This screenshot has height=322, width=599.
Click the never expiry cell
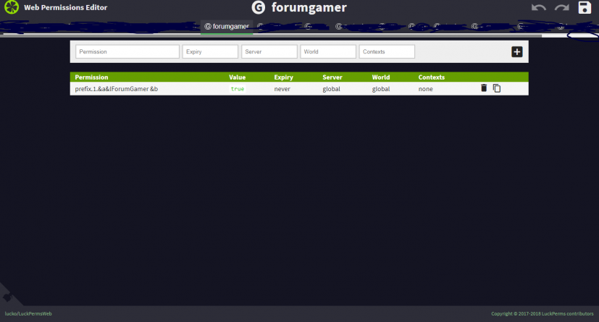coord(282,89)
